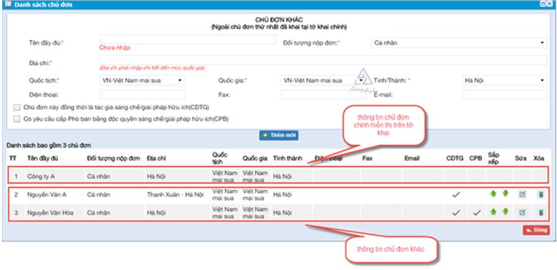Move Nguyễn Văn A row down
The height and width of the screenshot is (270, 557).
(x=504, y=195)
